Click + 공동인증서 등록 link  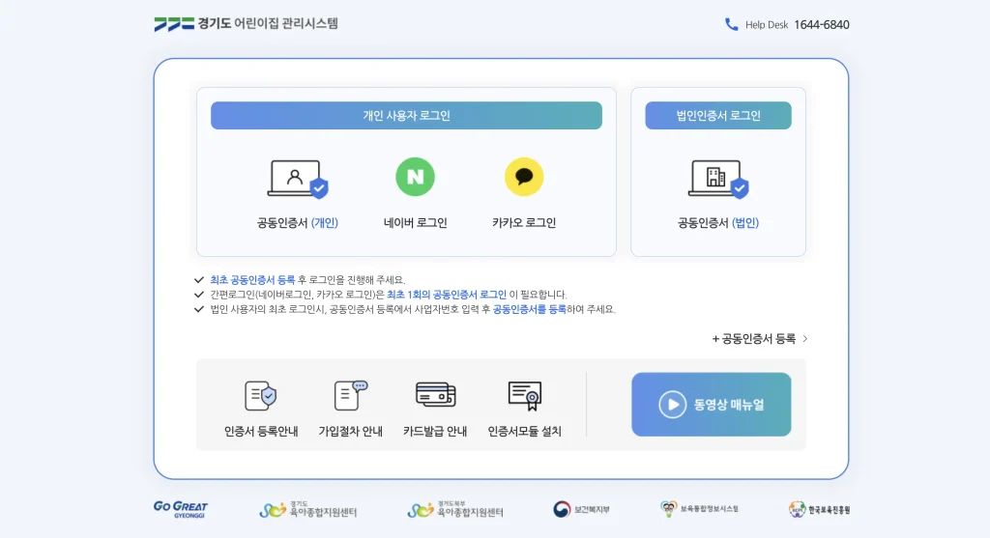754,339
